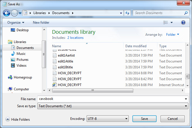Screen dimensions: 192x128
Task: Open the Organize menu
Action: pos(16,23)
